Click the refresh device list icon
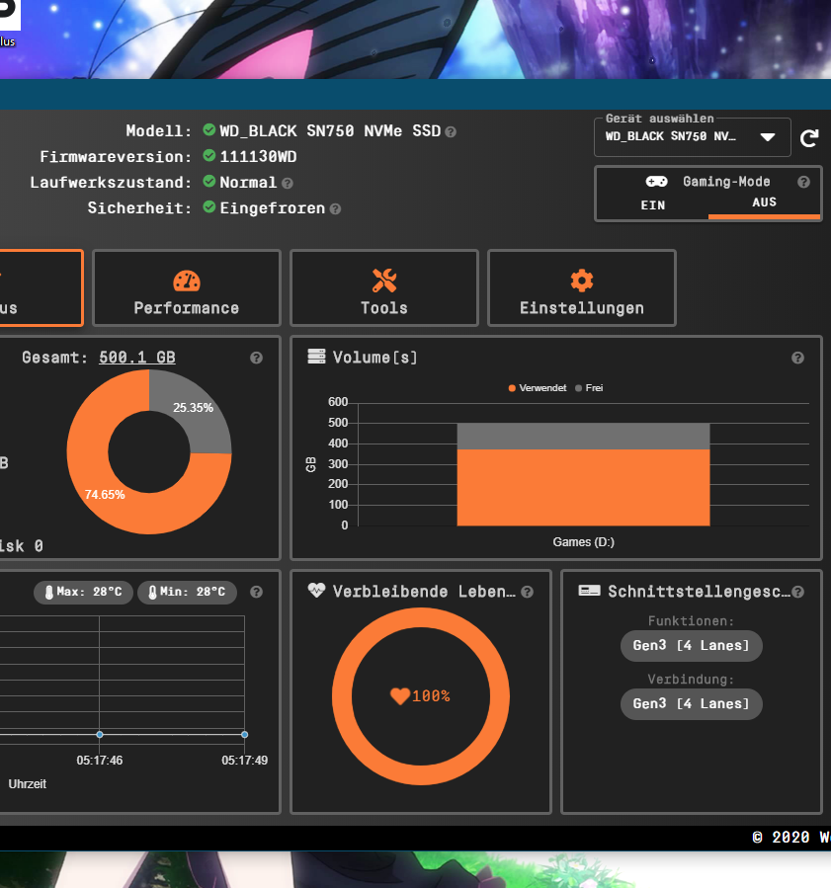The width and height of the screenshot is (831, 888). point(809,138)
